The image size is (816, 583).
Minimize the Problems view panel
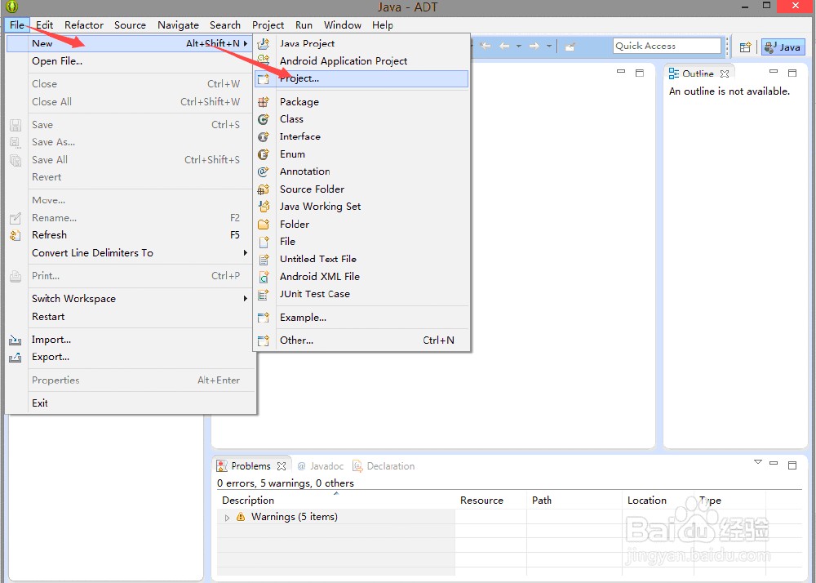(774, 463)
